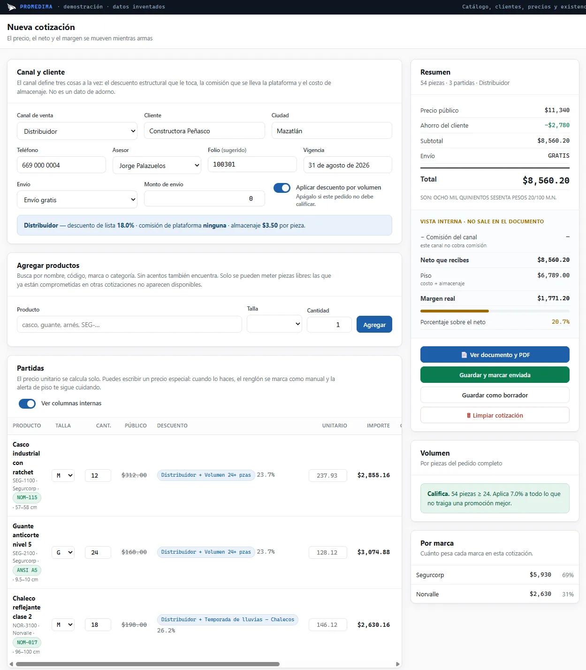This screenshot has height=670, width=586.
Task: Click quantity field 12 for Casco industrial
Action: (98, 475)
